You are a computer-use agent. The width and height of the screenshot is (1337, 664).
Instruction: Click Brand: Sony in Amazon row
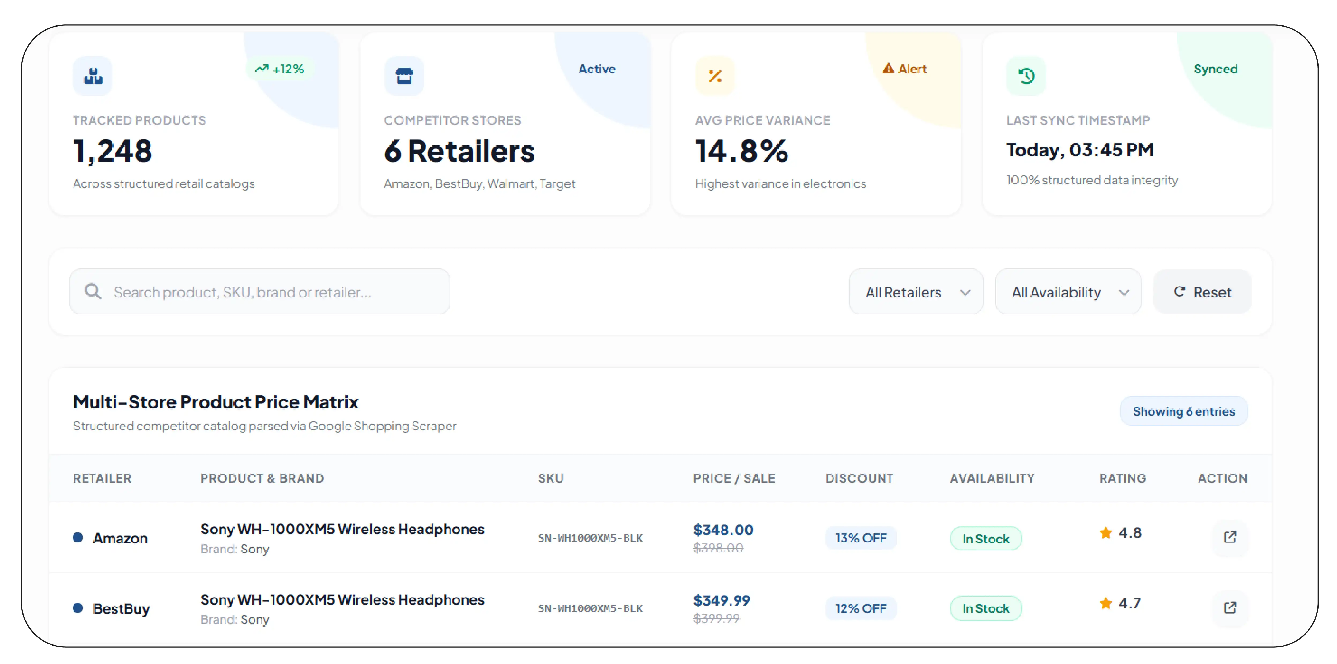[235, 549]
